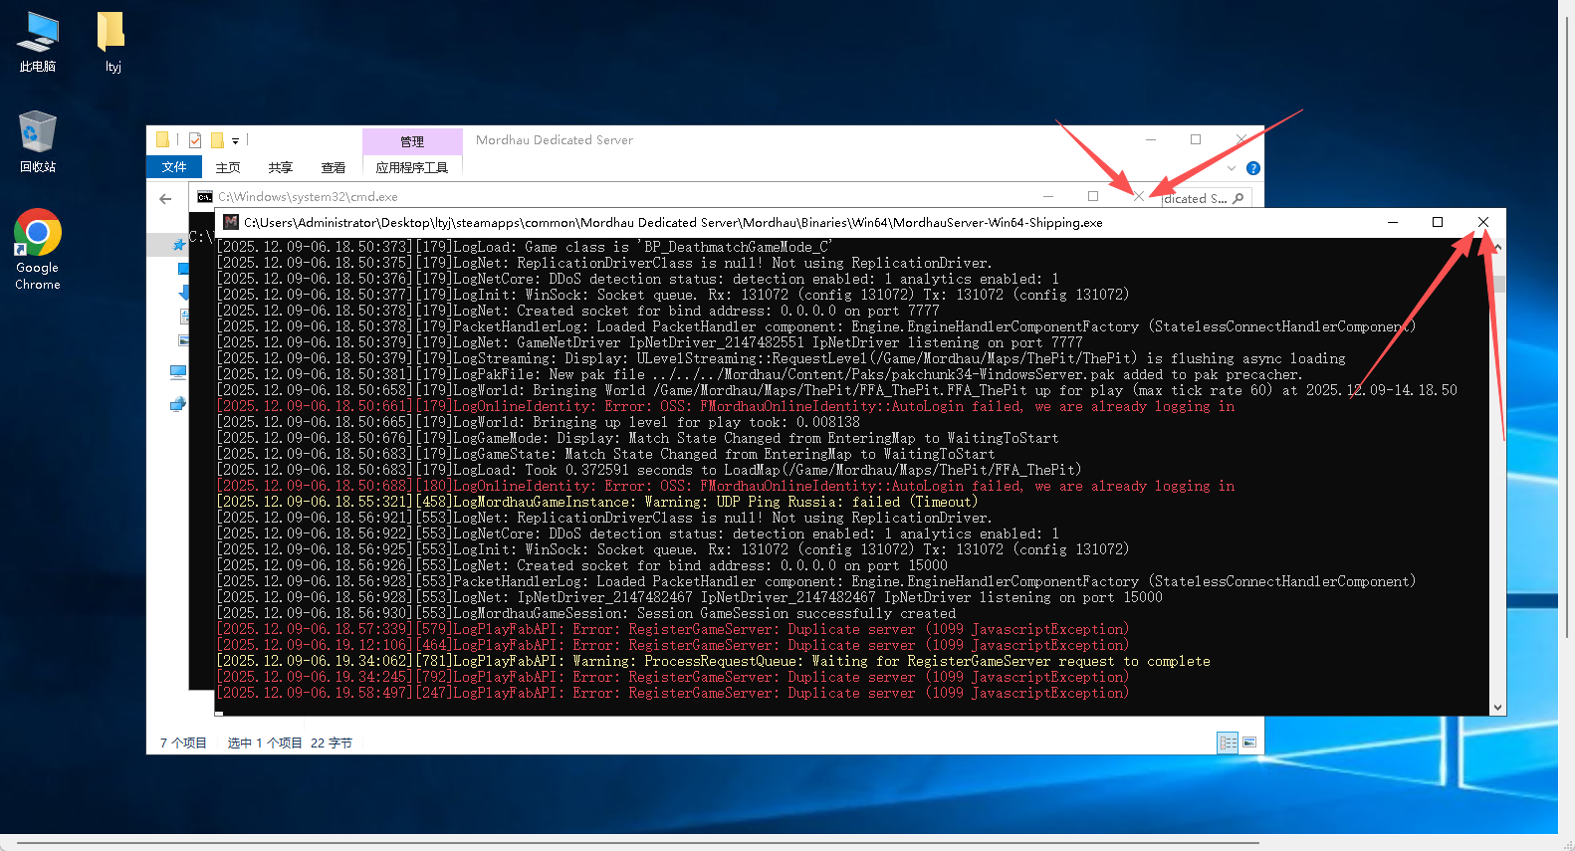Open the 查看 (View) ribbon tab

[x=333, y=167]
